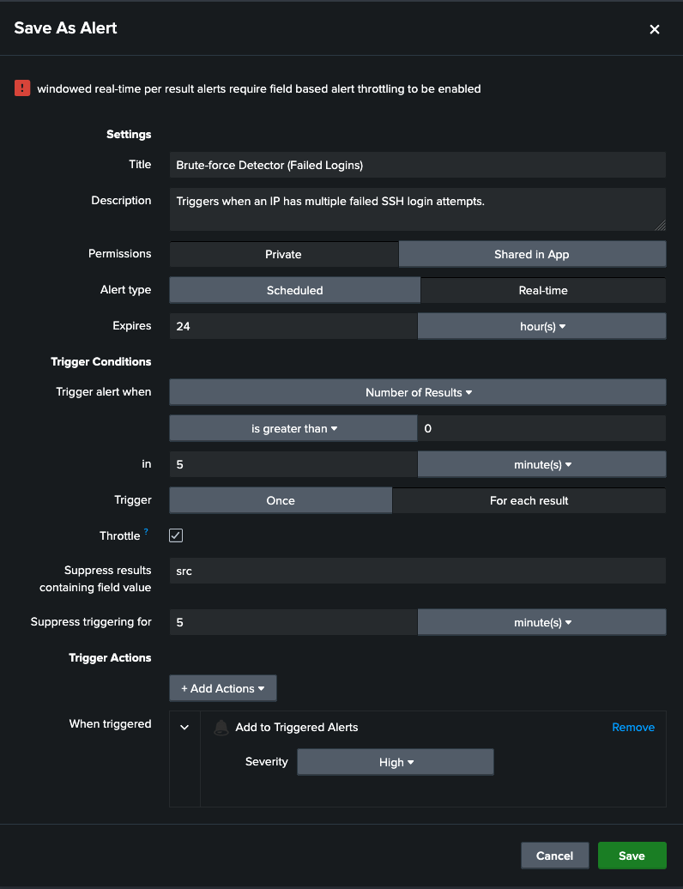Click the Throttle help question mark
683x889 pixels.
(x=146, y=533)
